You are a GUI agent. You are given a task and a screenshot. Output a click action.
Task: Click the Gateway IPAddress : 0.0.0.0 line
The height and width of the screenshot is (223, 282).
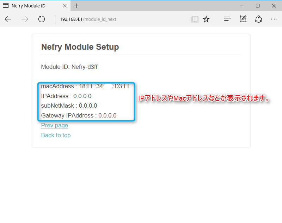tap(79, 115)
